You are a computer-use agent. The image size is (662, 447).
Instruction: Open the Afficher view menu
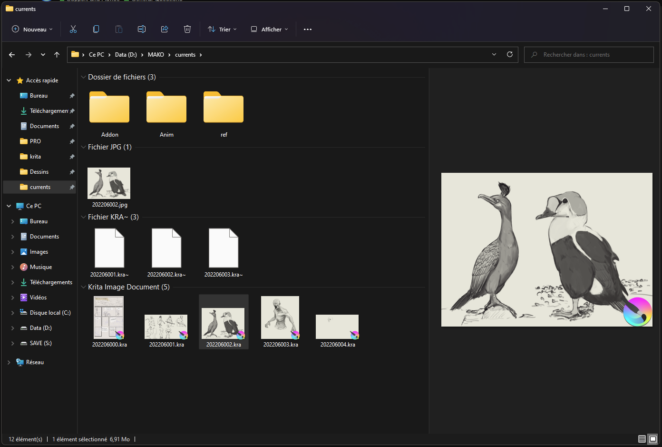tap(270, 30)
